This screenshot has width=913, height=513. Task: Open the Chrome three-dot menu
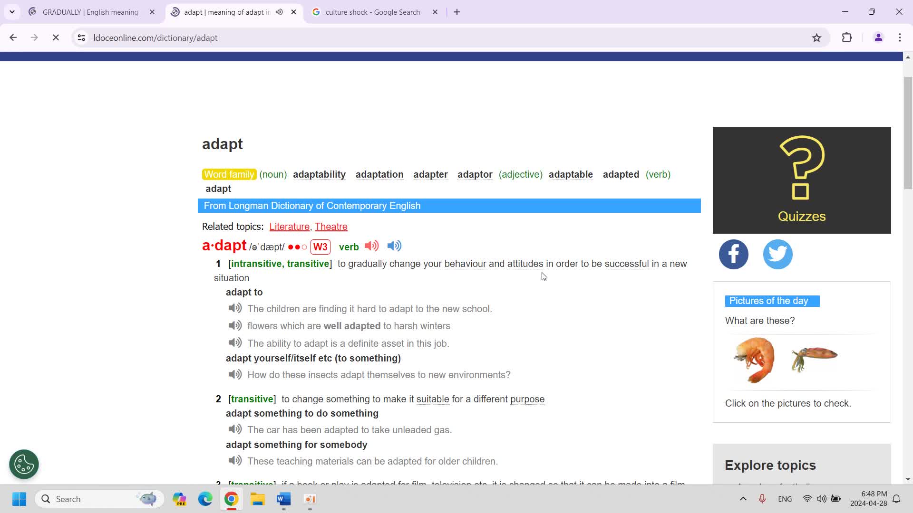[900, 38]
